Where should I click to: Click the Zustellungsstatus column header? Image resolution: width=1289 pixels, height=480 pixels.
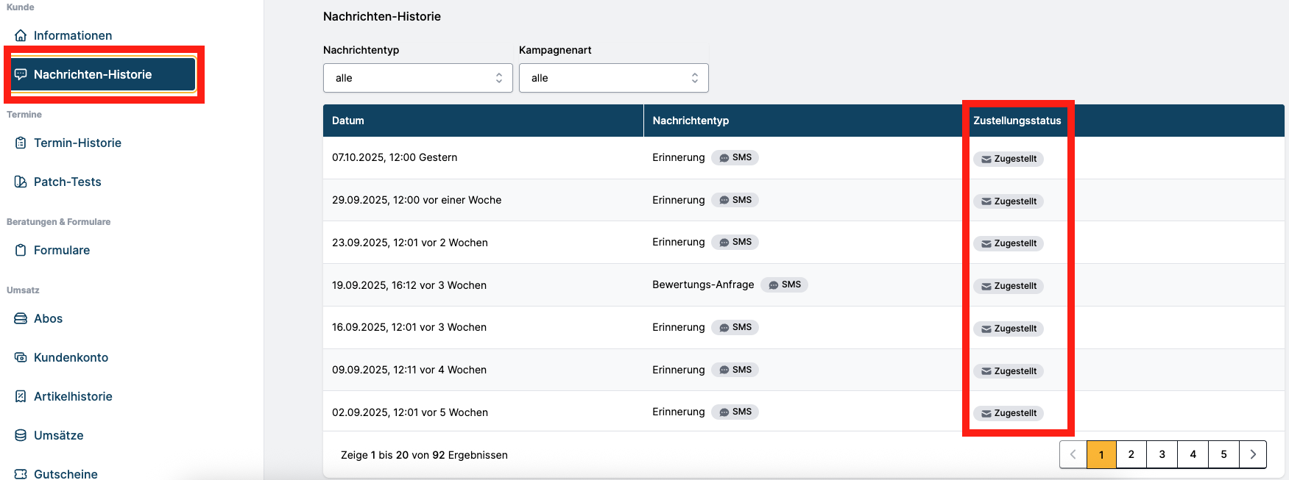tap(1017, 121)
